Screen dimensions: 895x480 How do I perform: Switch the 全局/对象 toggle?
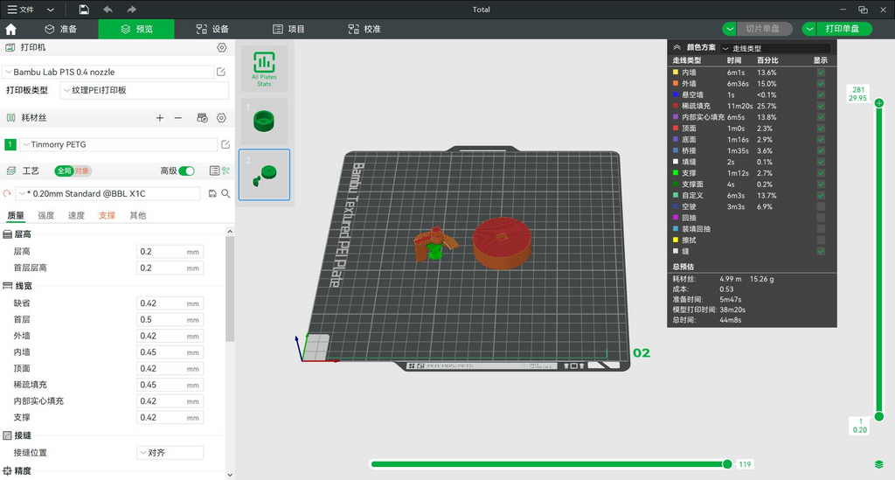[73, 170]
